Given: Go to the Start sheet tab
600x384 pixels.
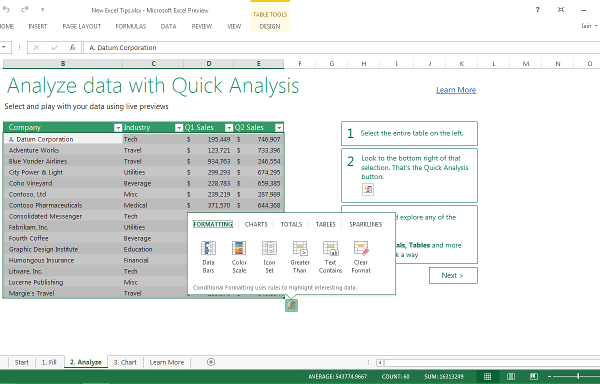Looking at the screenshot, I should click(x=21, y=362).
